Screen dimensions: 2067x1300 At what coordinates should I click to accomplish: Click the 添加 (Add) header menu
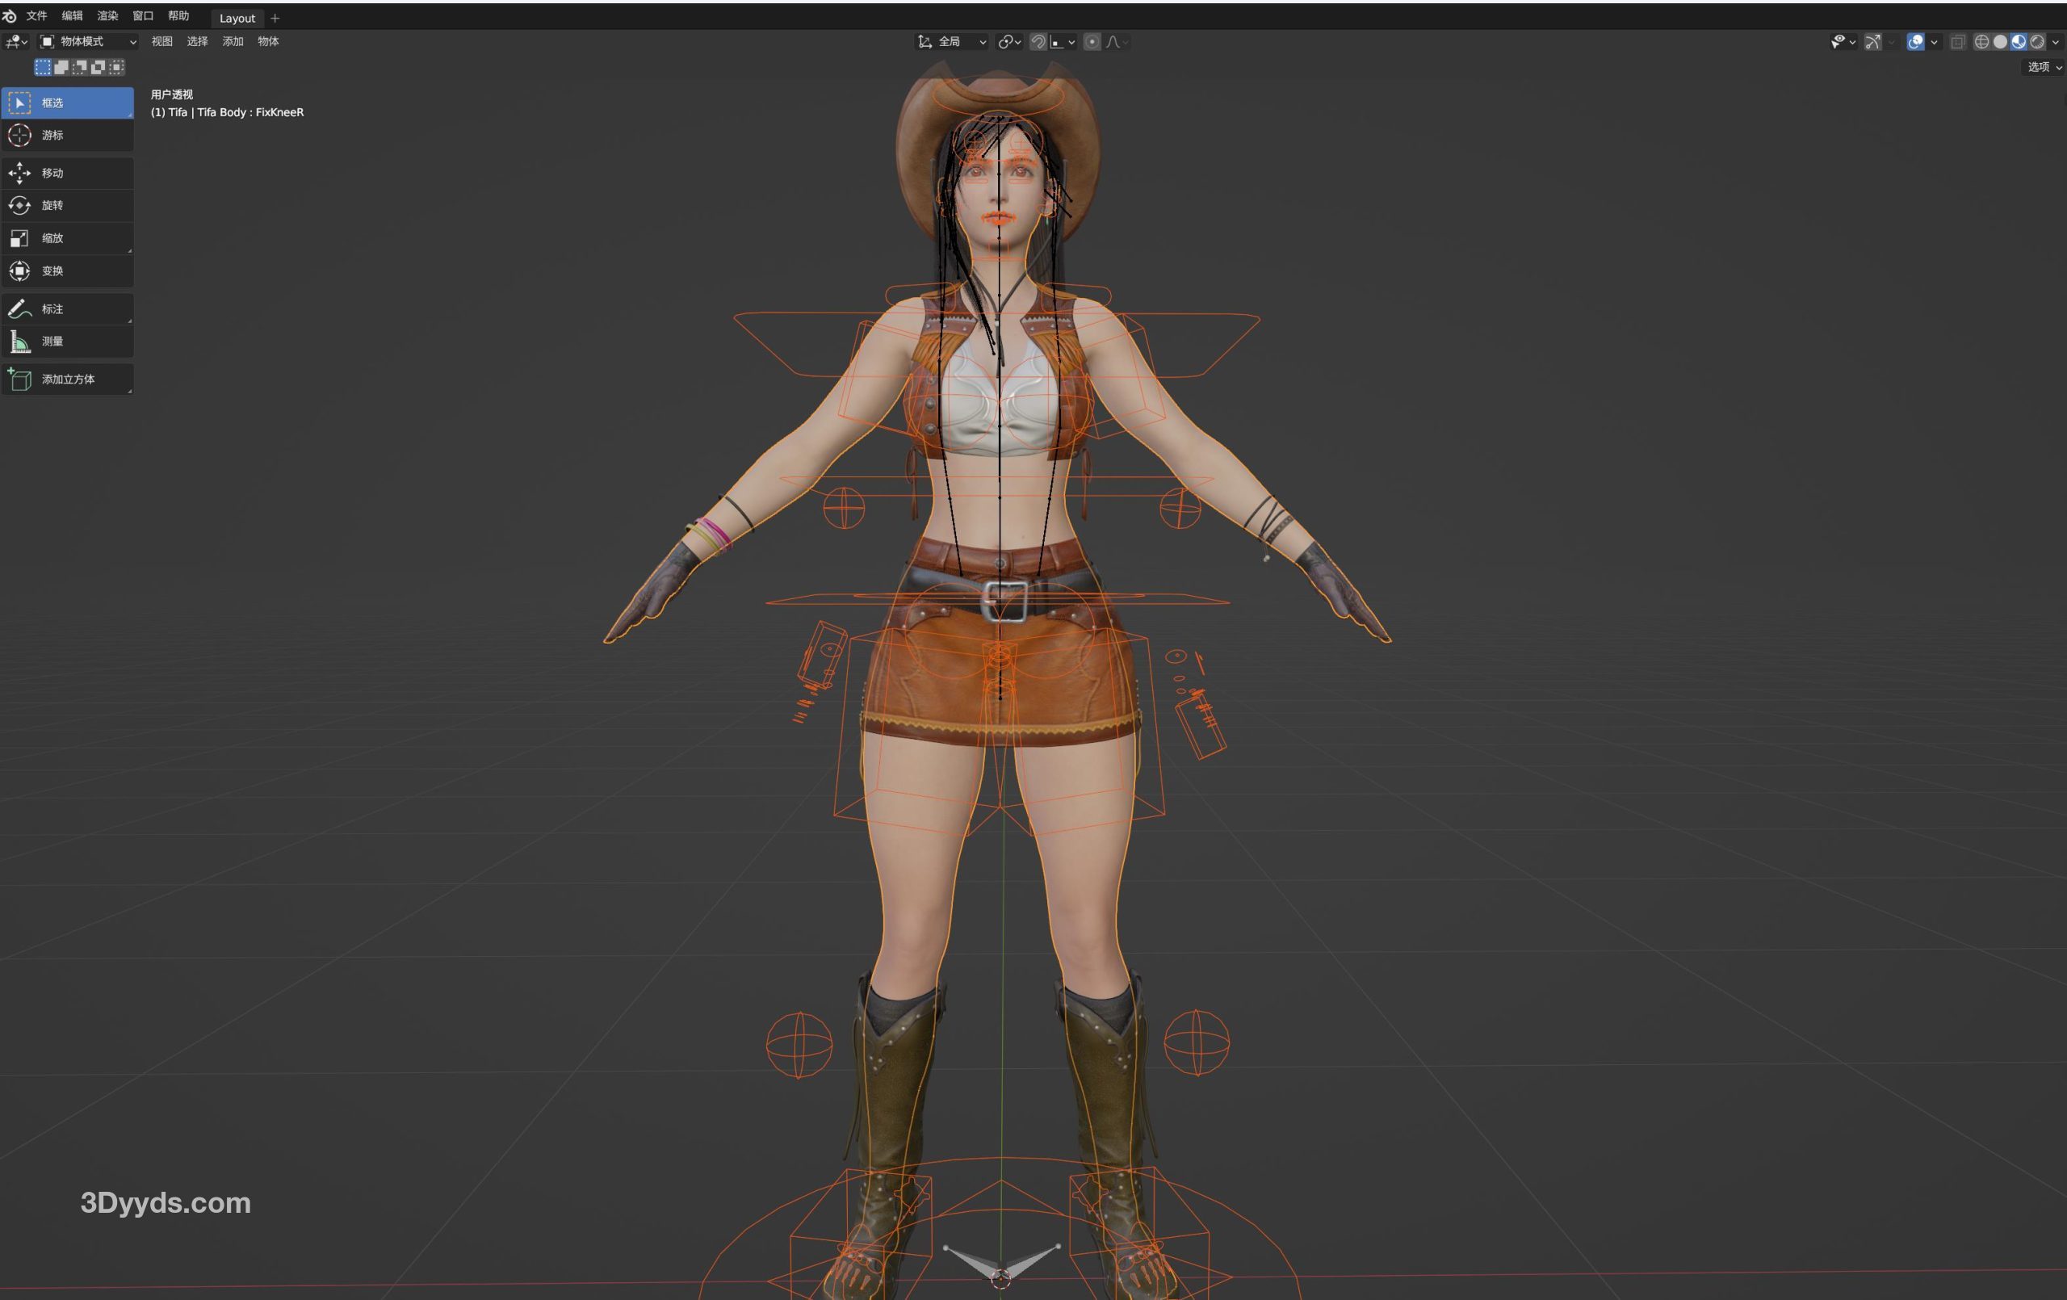point(233,41)
